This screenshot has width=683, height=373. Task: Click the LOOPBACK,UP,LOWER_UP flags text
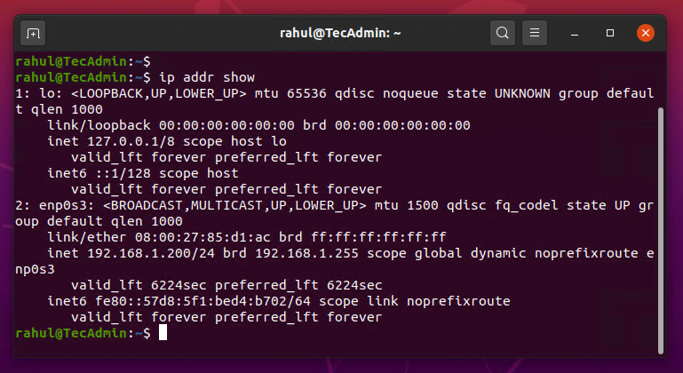[159, 93]
